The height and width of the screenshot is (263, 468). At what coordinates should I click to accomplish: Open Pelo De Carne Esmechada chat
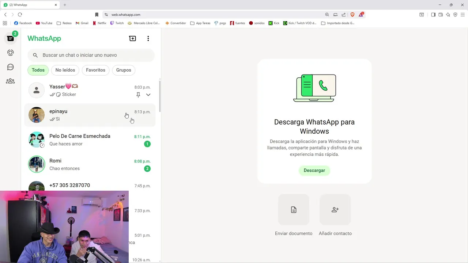tap(90, 140)
